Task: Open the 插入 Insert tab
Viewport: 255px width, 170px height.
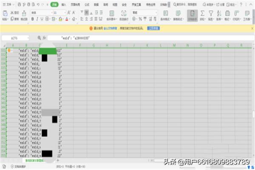Action: [64, 5]
